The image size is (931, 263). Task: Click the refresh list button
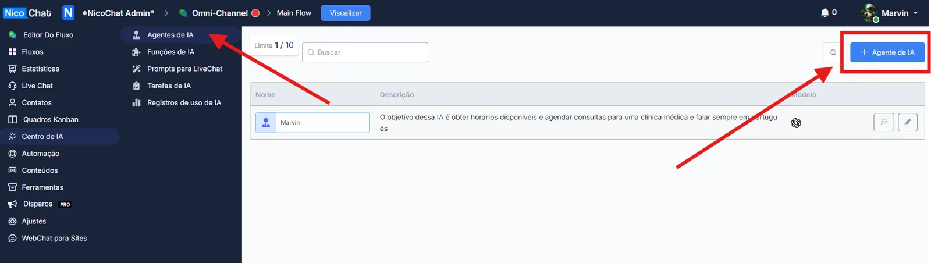[833, 52]
